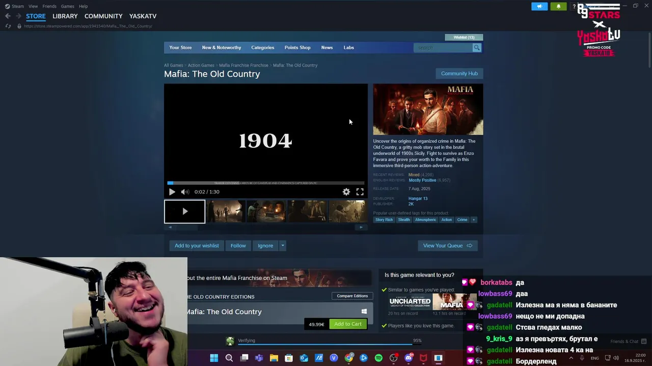Open the View menu
This screenshot has height=366, width=652.
coord(33,6)
